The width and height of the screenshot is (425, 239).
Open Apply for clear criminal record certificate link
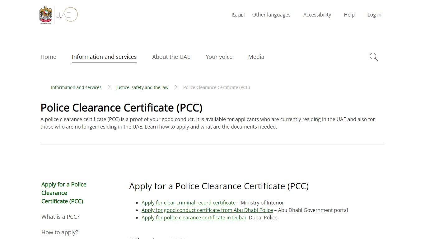click(189, 203)
